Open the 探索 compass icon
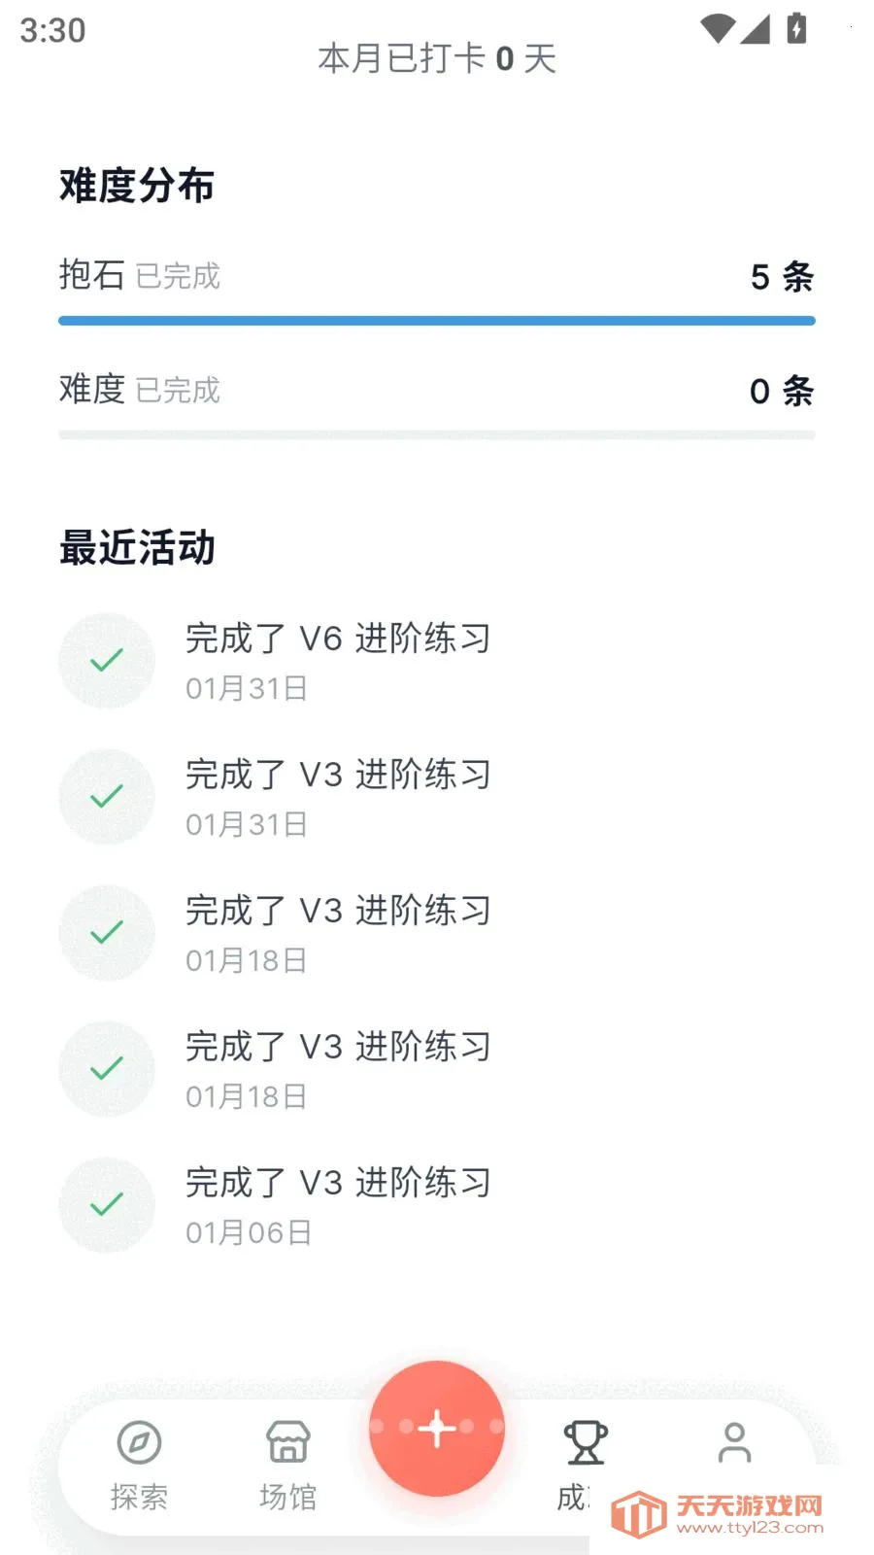Image resolution: width=874 pixels, height=1555 pixels. pyautogui.click(x=139, y=1442)
